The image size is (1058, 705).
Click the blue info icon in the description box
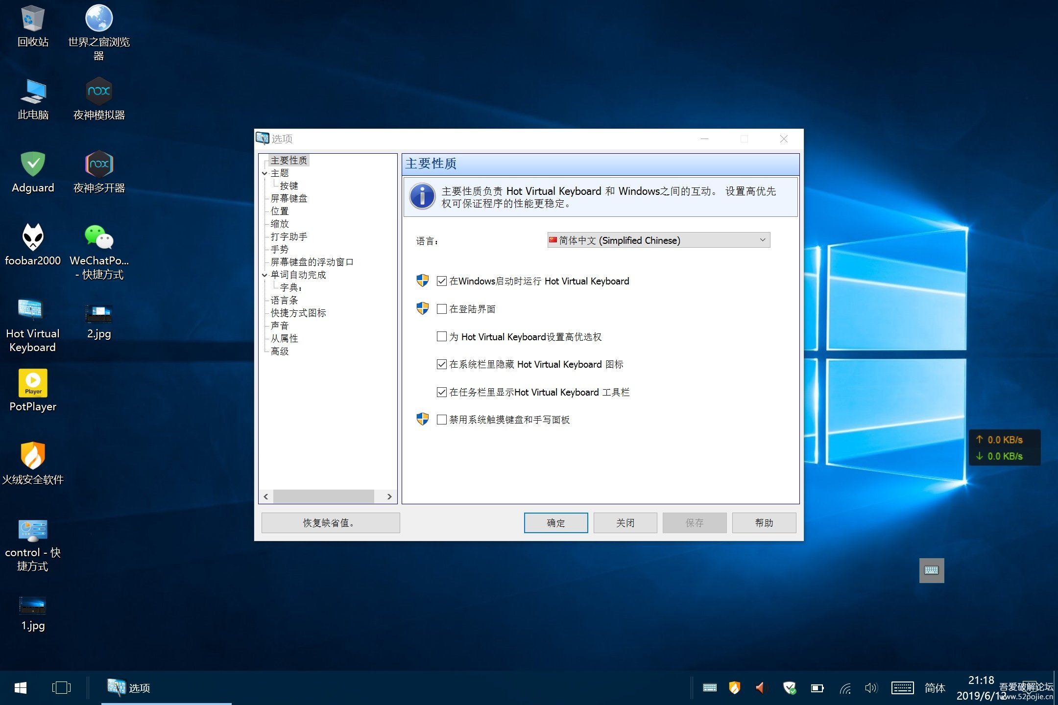tap(422, 196)
